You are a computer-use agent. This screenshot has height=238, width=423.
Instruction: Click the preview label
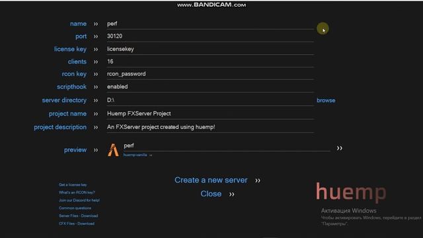(x=75, y=150)
